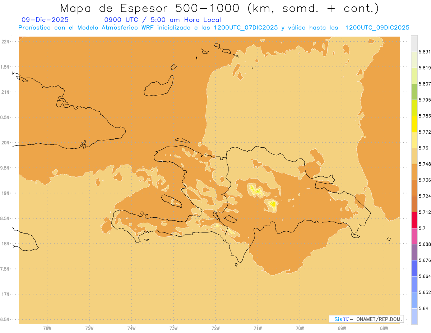Click the legend value '5.664'

[425, 276]
